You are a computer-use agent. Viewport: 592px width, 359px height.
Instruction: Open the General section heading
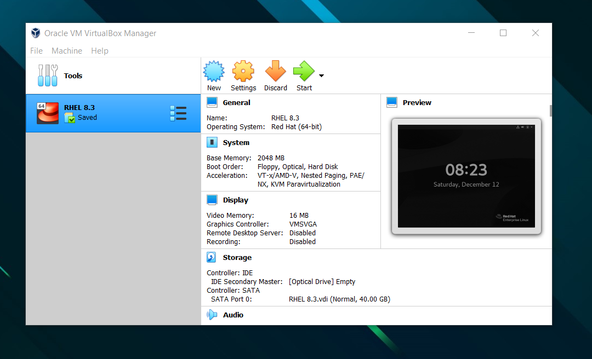pyautogui.click(x=236, y=102)
